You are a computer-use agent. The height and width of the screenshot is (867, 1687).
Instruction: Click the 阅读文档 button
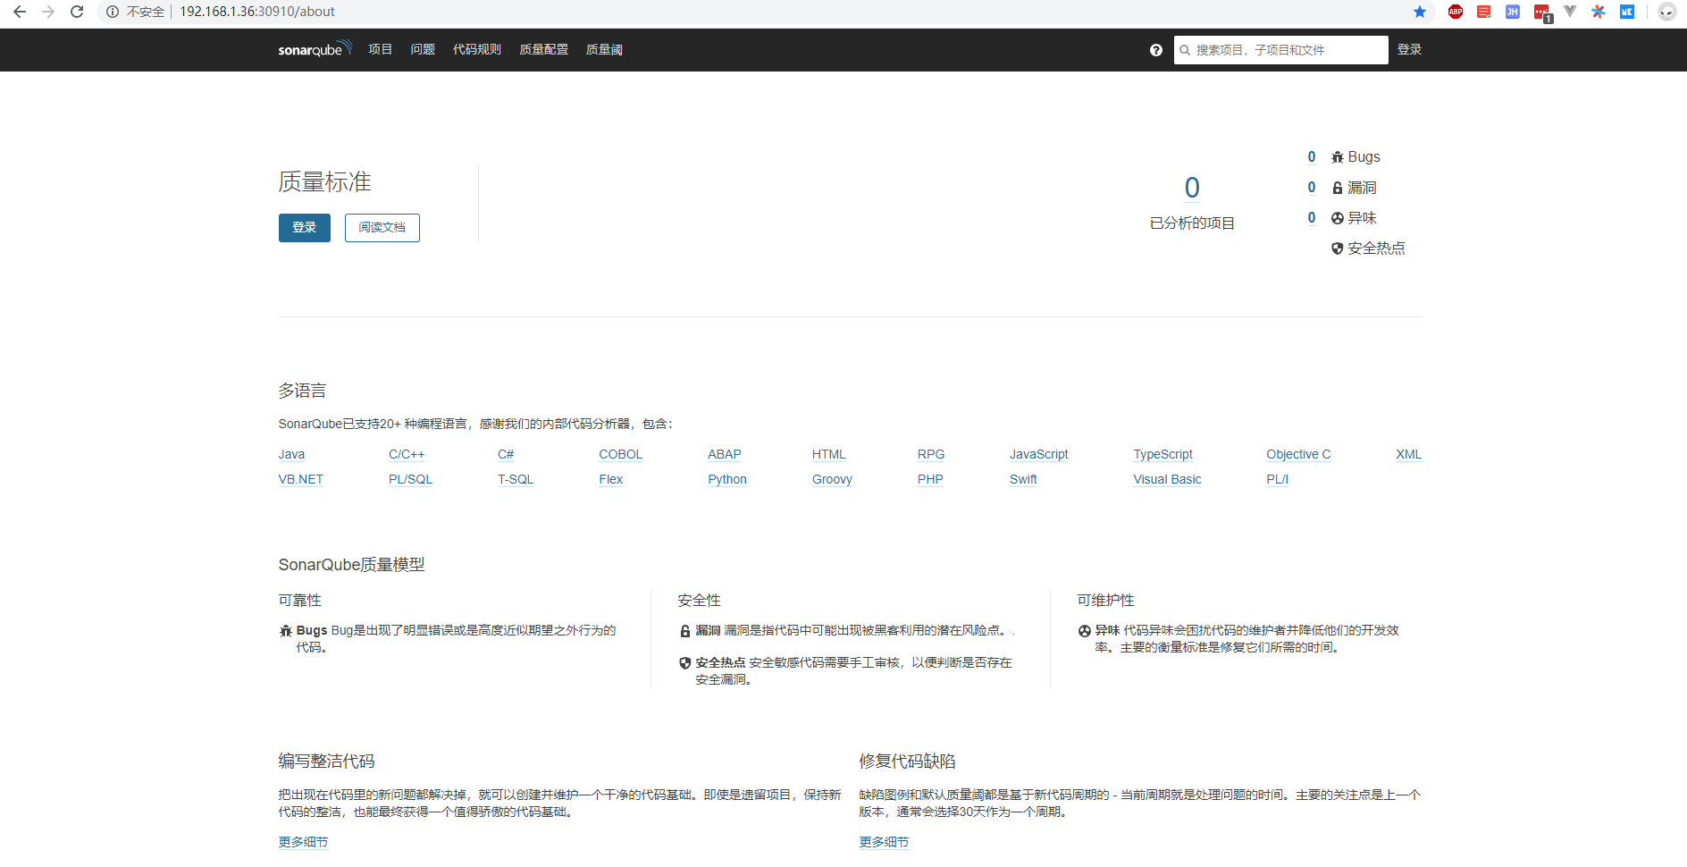[x=382, y=228]
